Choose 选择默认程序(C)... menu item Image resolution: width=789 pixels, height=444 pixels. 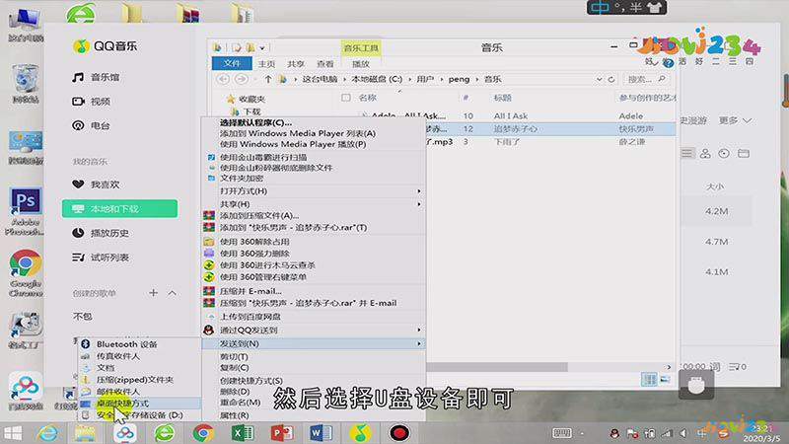(255, 122)
